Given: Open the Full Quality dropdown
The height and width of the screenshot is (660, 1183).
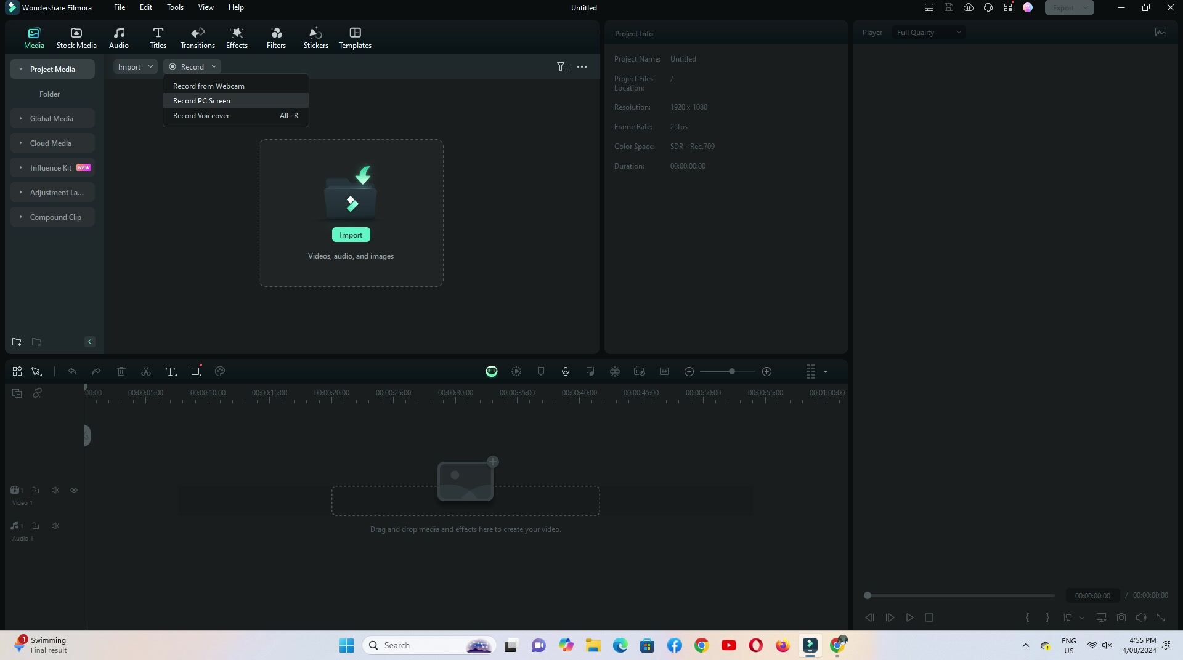Looking at the screenshot, I should point(928,33).
